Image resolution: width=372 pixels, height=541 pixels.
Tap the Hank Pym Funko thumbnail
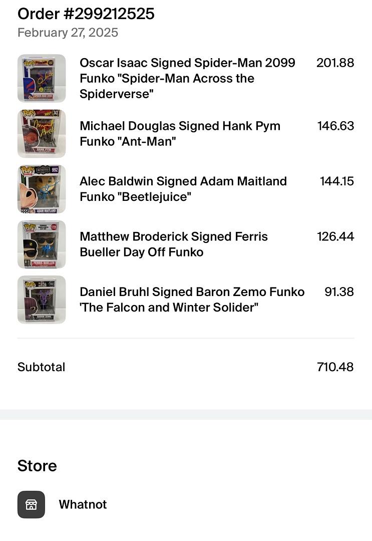(x=42, y=134)
